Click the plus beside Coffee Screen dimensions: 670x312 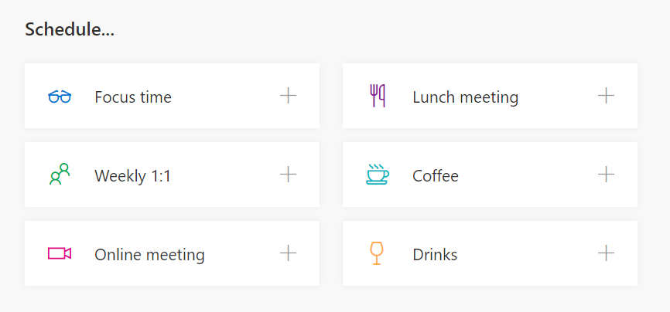[606, 174]
